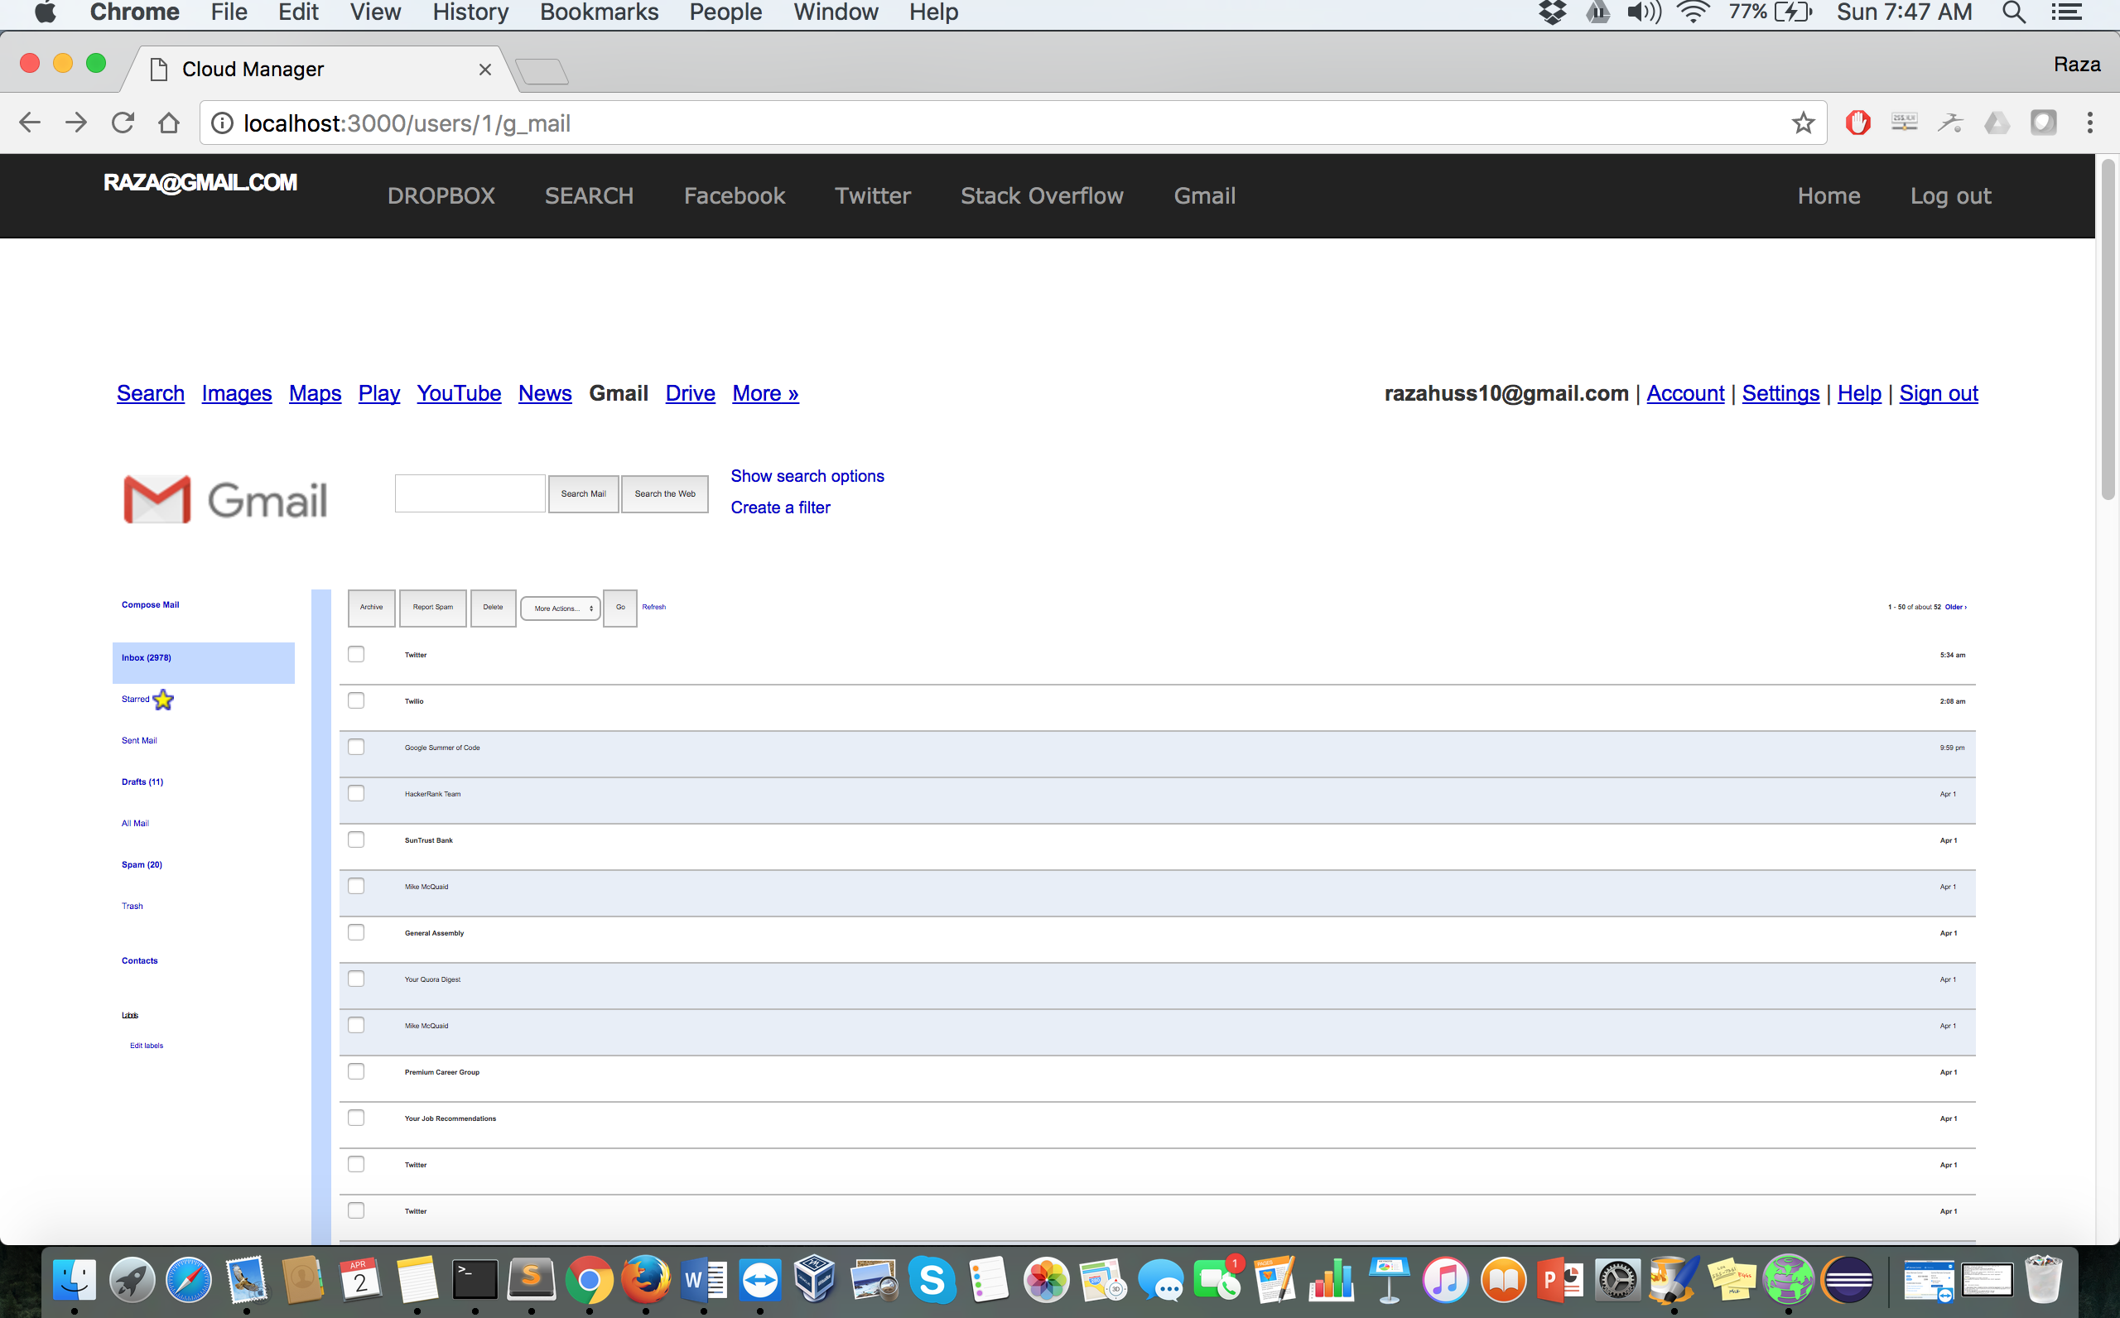The width and height of the screenshot is (2120, 1318).
Task: Select the SunTrust Bank email checkbox
Action: pos(355,839)
